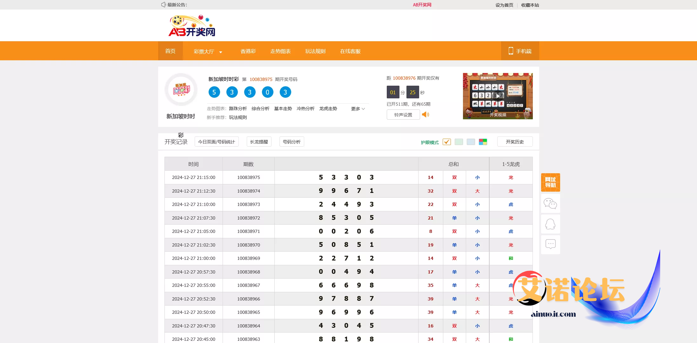Select the light blue eye-care swatch
This screenshot has height=343, width=697.
(x=471, y=142)
